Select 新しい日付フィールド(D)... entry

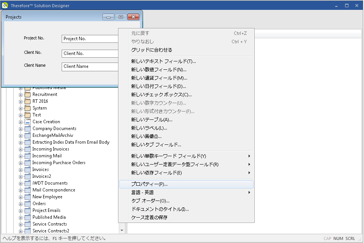tap(186, 86)
